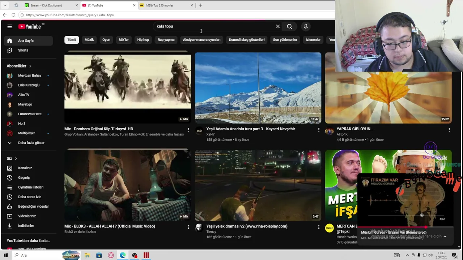Click the YouTube search input field

coord(214,26)
